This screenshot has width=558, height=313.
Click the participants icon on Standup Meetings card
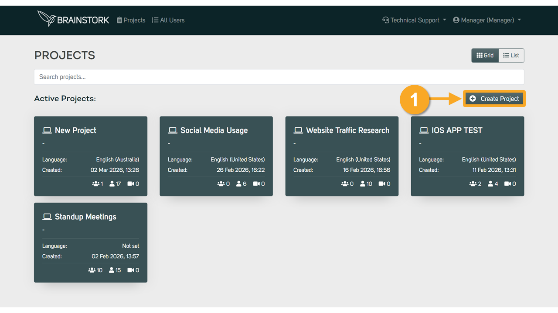point(112,270)
